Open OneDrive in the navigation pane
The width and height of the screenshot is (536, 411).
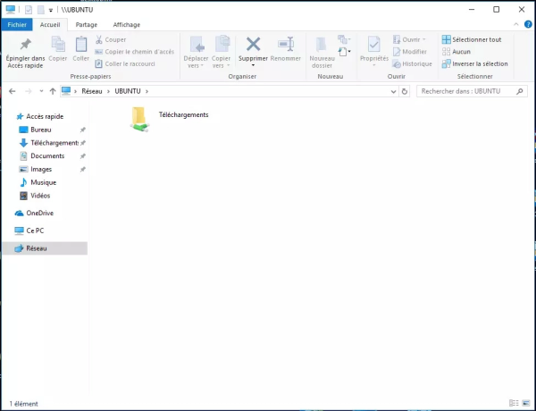click(39, 213)
